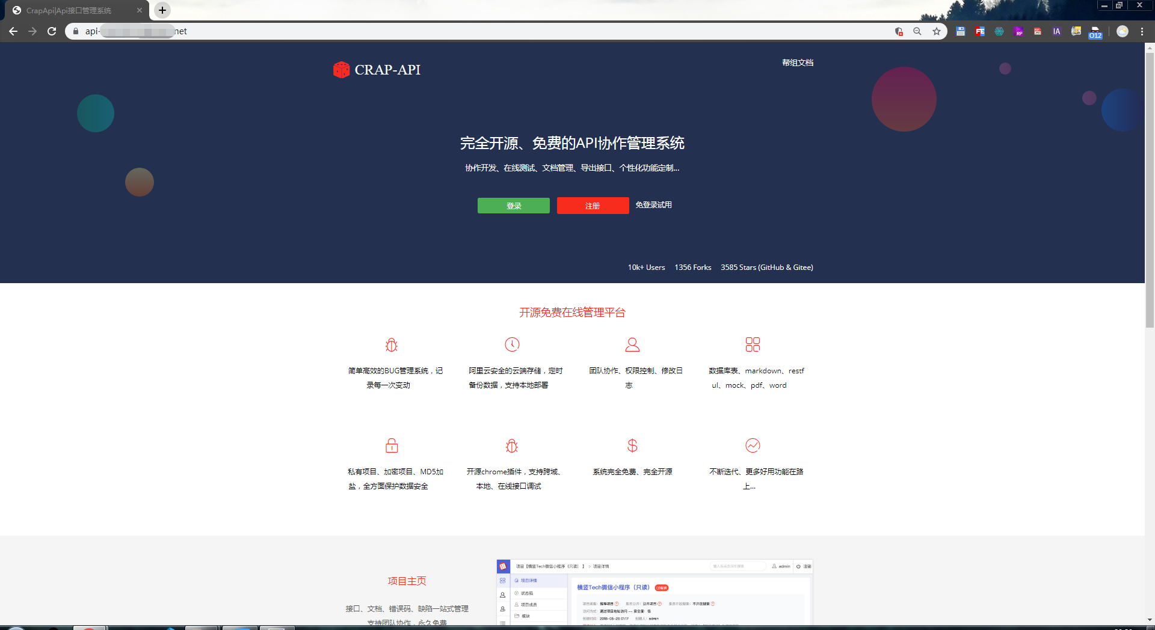Click the scrollbar down arrow
This screenshot has height=630, width=1155.
tap(1150, 620)
